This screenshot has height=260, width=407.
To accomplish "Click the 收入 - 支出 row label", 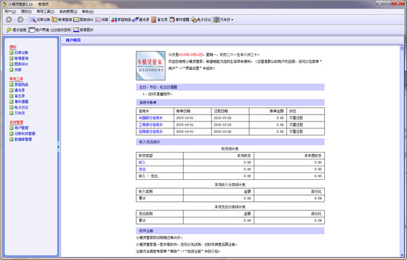I will pyautogui.click(x=148, y=176).
